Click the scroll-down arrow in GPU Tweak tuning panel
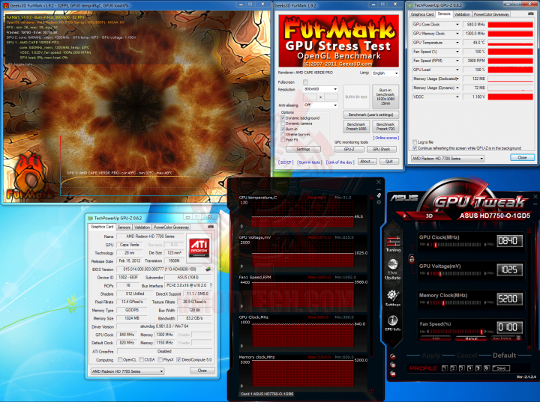Viewport: 540px width, 402px height. click(529, 347)
